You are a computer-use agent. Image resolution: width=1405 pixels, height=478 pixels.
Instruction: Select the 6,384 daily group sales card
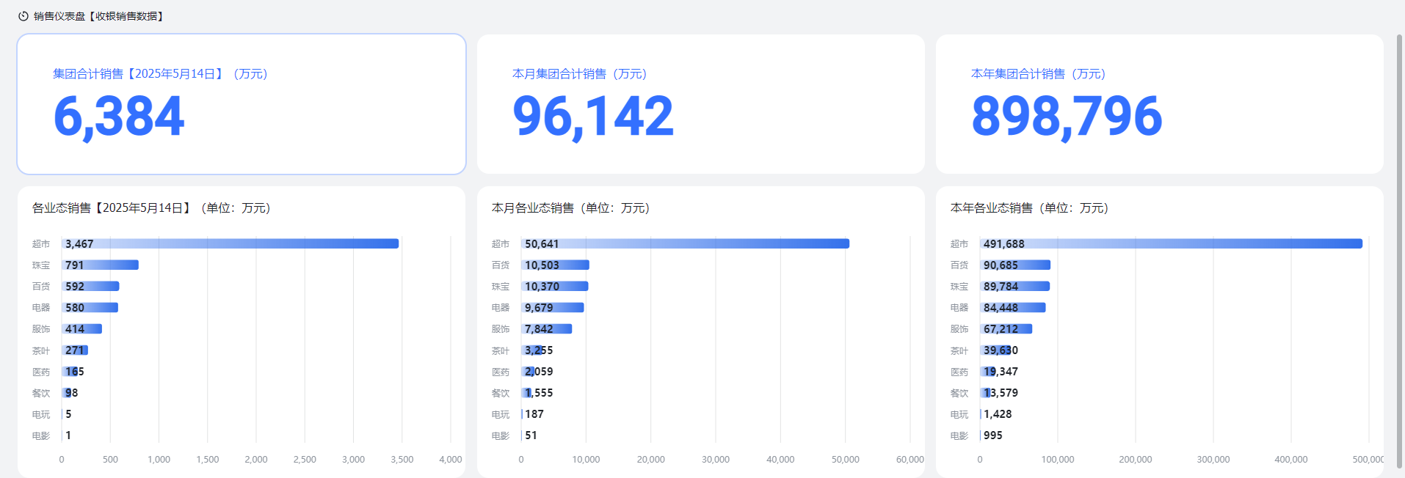click(x=242, y=104)
